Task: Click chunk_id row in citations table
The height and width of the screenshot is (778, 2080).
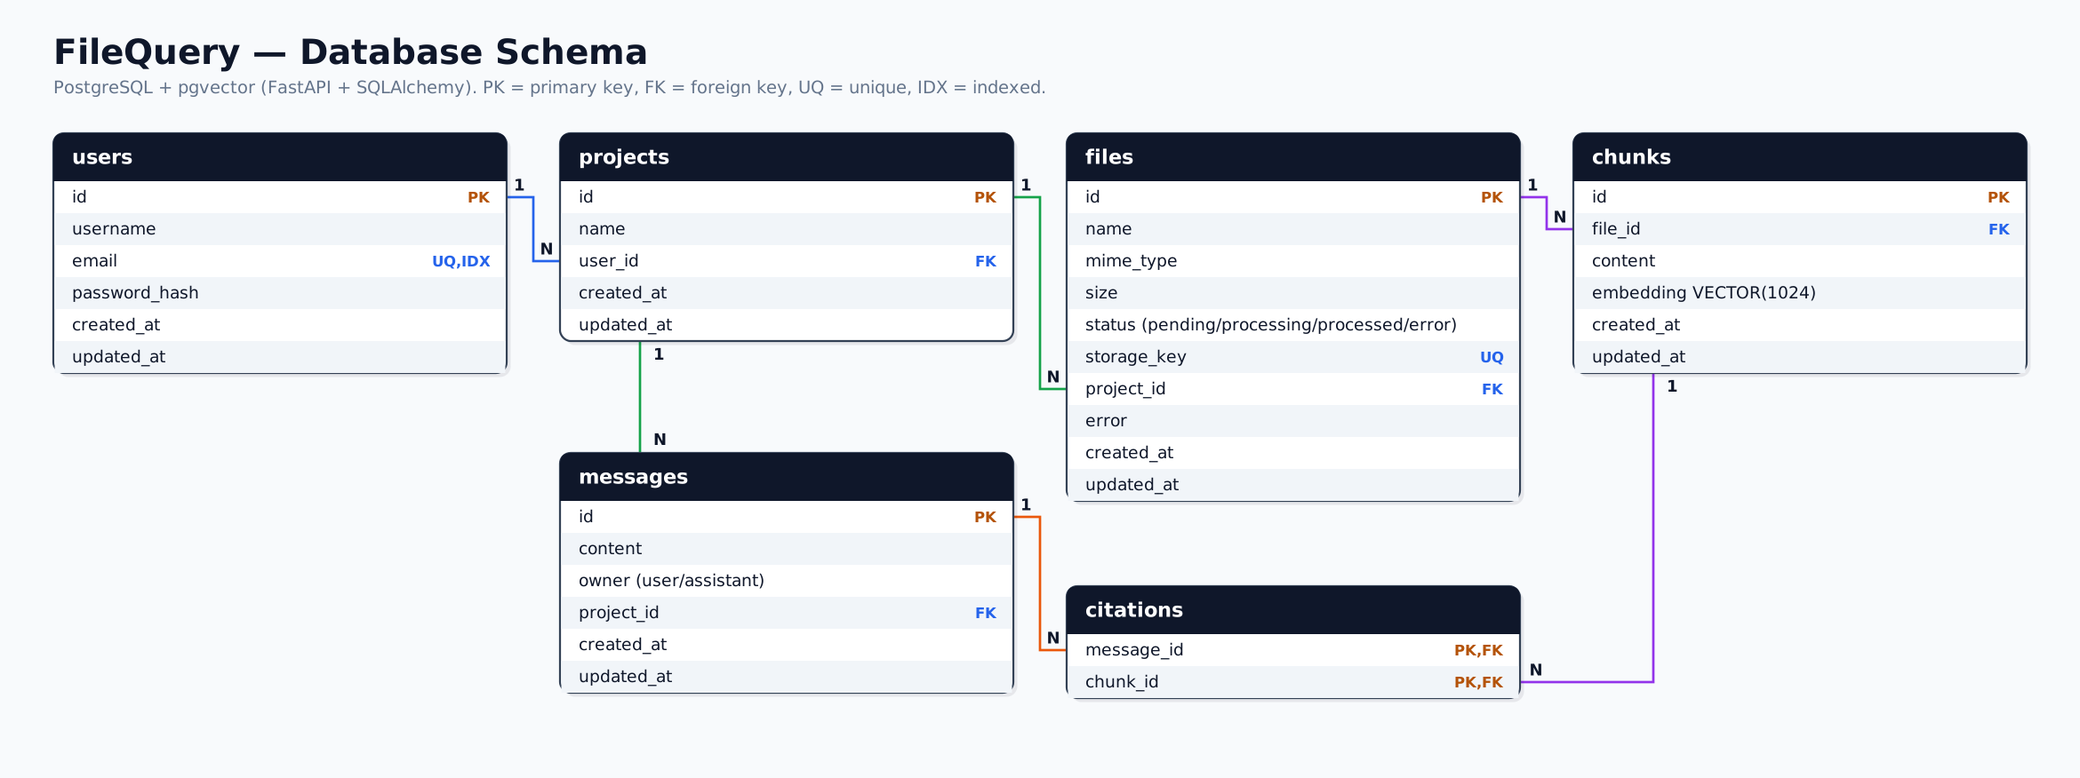Action: tap(1293, 682)
